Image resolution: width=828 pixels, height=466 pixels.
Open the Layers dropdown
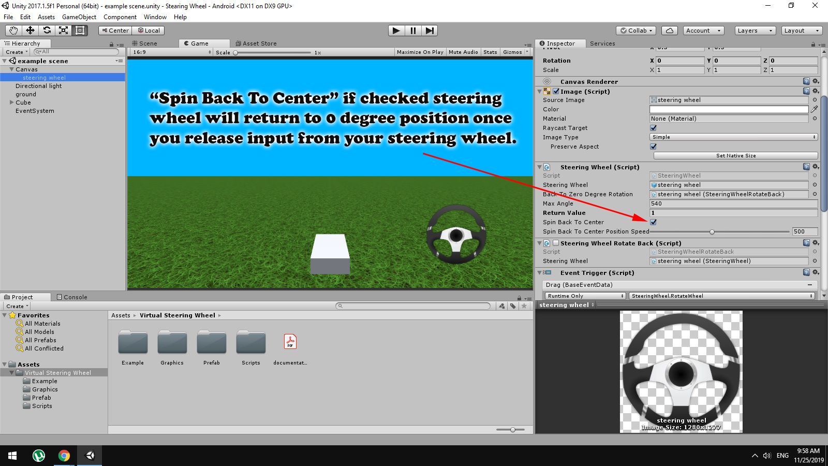coord(755,31)
